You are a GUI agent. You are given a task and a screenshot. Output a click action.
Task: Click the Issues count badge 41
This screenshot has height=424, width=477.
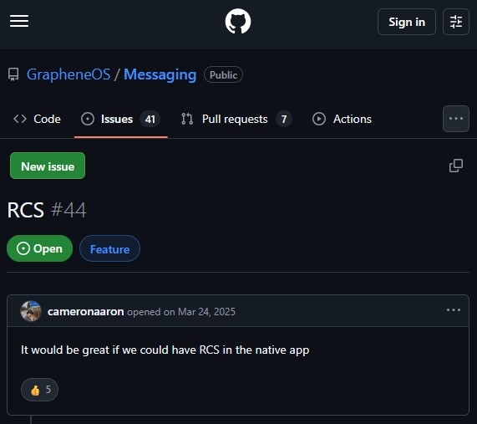click(x=150, y=119)
